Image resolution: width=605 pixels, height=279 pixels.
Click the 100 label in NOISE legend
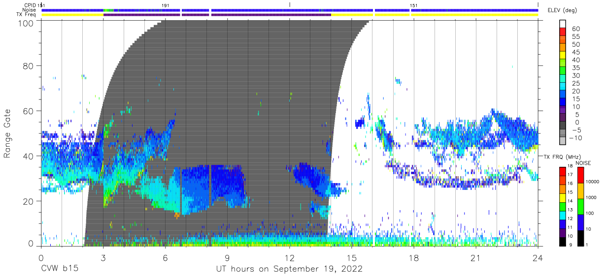tap(590, 213)
